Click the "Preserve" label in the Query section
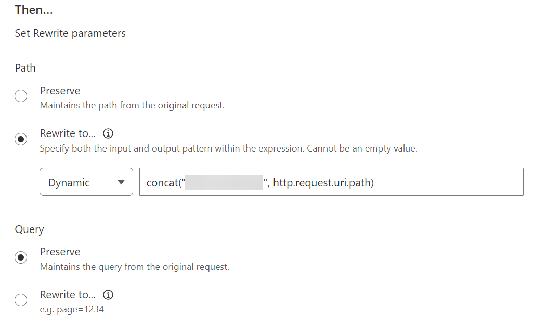 (60, 252)
